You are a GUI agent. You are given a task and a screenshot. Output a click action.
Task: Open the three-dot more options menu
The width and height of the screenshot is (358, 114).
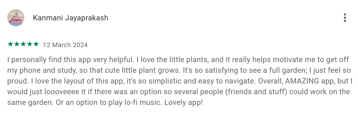tap(345, 18)
